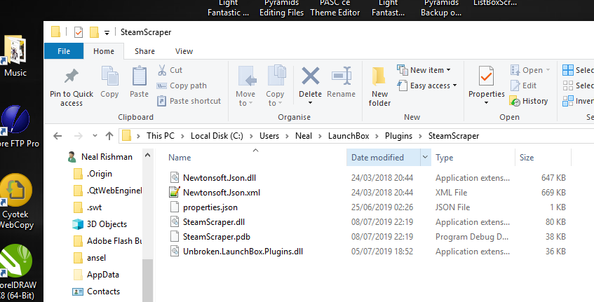Open .swt folder in navigation pane
The height and width of the screenshot is (302, 594).
95,207
